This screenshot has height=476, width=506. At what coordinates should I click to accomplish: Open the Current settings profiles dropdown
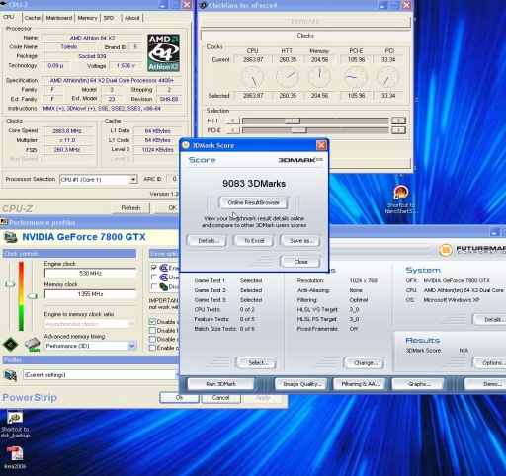tap(177, 375)
